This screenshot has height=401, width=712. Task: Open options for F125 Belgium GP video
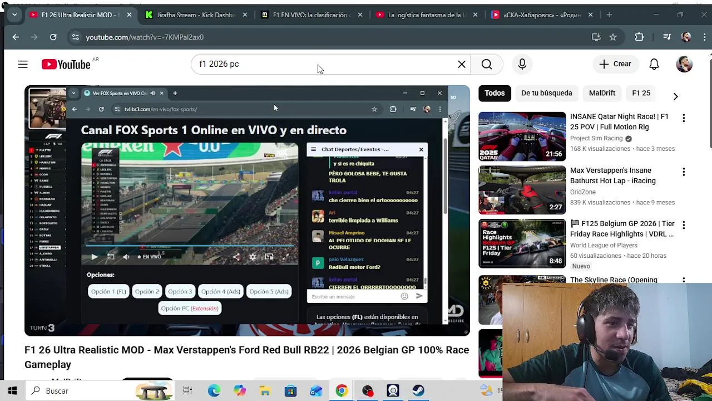pyautogui.click(x=684, y=225)
